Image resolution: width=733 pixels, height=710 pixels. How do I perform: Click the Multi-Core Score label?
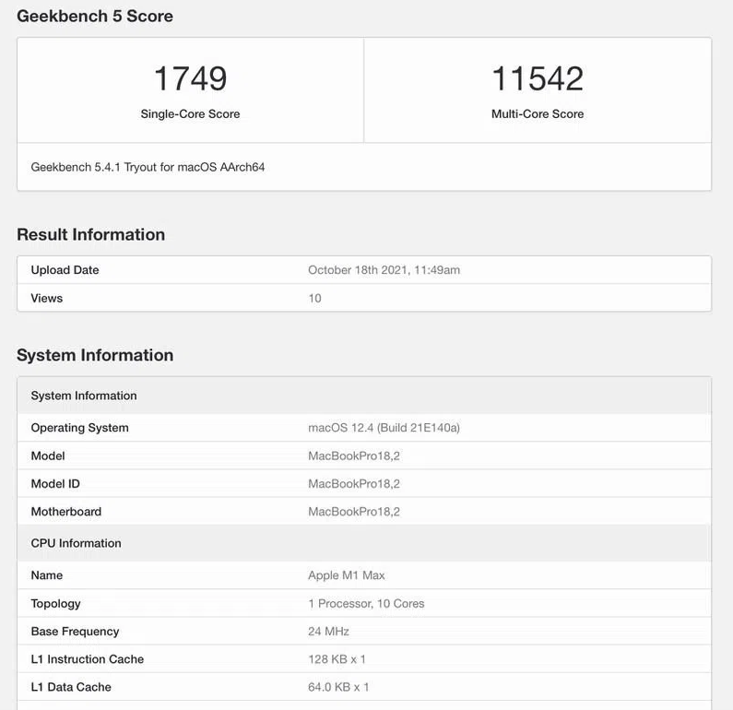pyautogui.click(x=538, y=114)
